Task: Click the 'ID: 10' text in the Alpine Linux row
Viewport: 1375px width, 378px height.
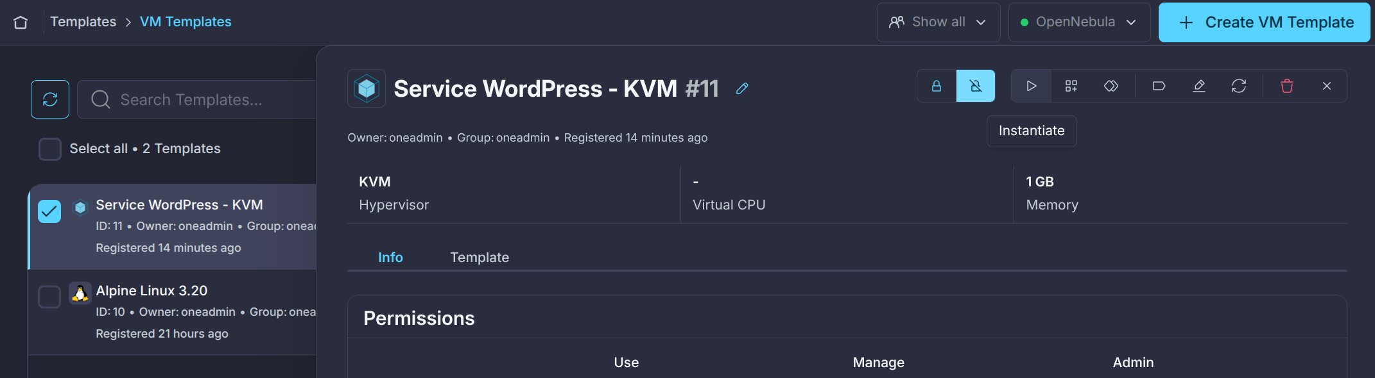Action: click(110, 312)
